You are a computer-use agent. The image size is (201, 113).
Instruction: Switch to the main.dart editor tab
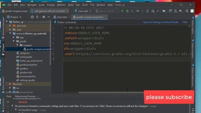click(x=62, y=17)
